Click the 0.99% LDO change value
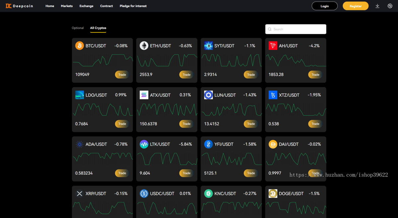Screen dimensions: 398x218 coord(121,95)
